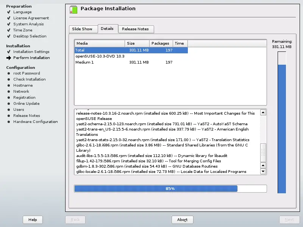Click the checkmark beside Installation Settings
Screen dimensions: 303x227
point(9,52)
